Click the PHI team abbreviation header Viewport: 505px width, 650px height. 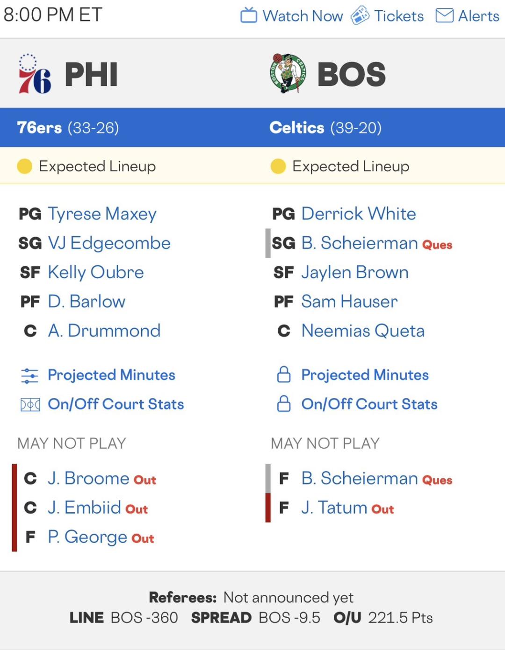[x=91, y=75]
